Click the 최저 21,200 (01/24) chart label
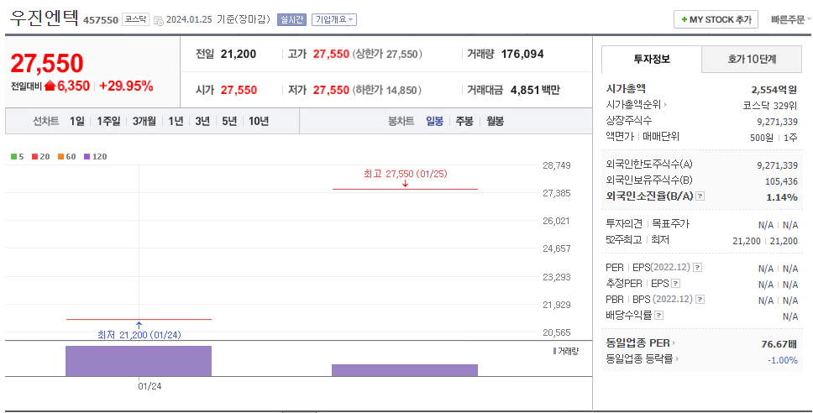Screen dimensions: 813x413 tap(139, 335)
